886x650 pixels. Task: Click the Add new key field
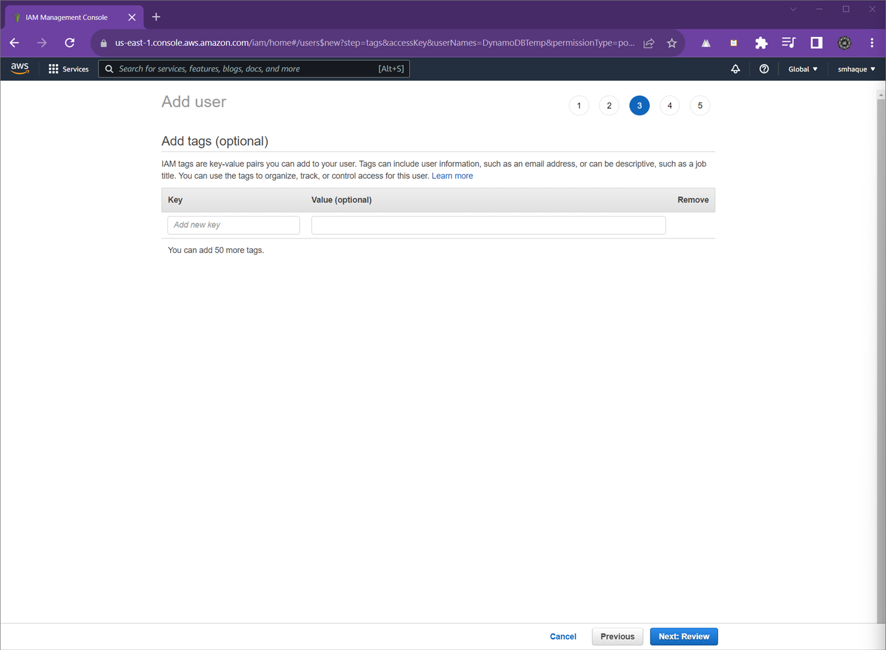click(234, 225)
